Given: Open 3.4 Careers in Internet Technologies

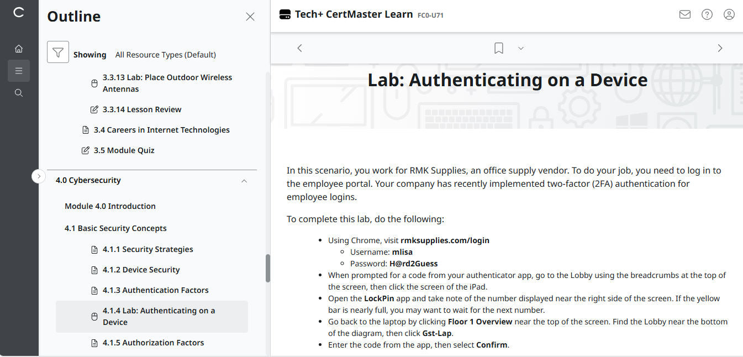Looking at the screenshot, I should tap(162, 129).
